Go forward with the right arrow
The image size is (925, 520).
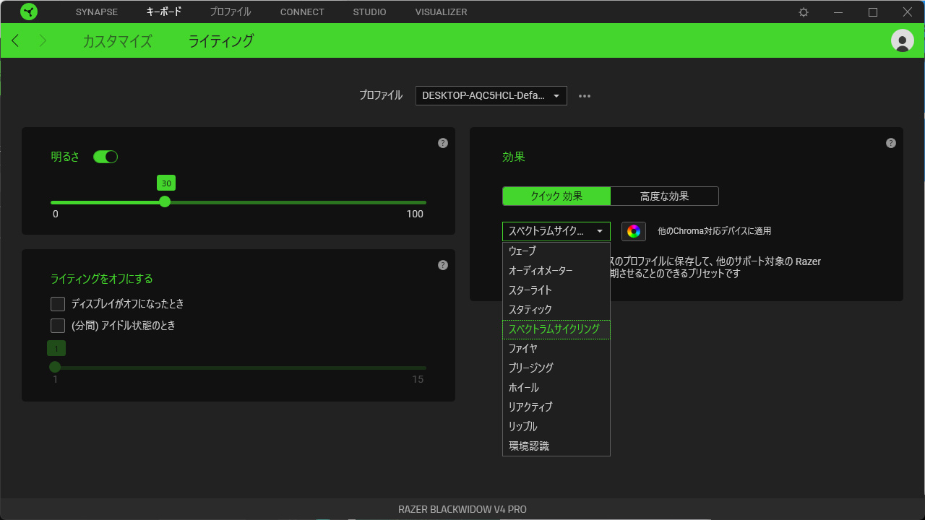pyautogui.click(x=43, y=40)
